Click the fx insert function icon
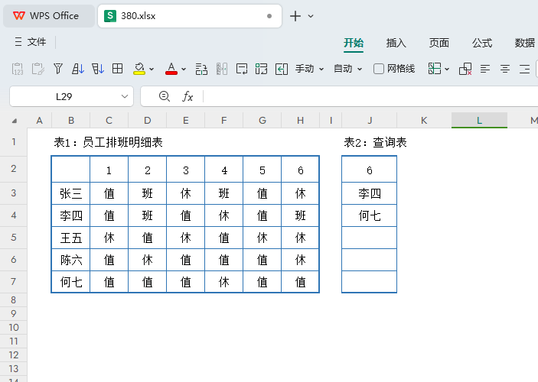The height and width of the screenshot is (382, 538). [187, 96]
